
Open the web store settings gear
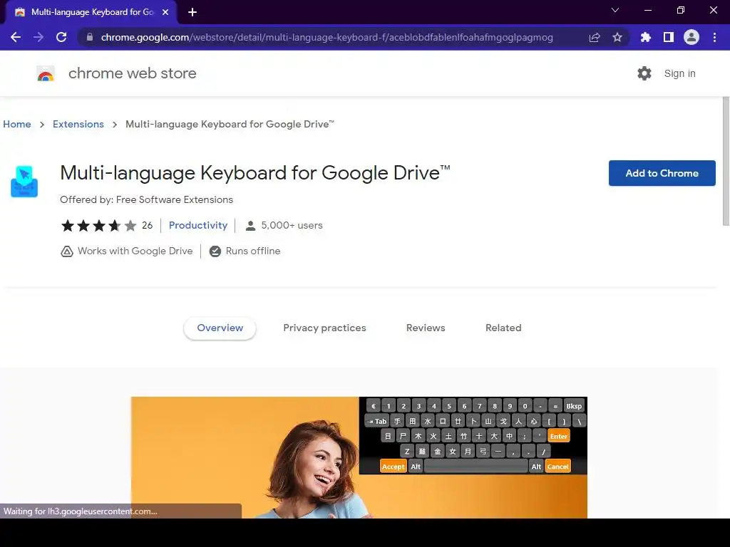[x=644, y=73]
